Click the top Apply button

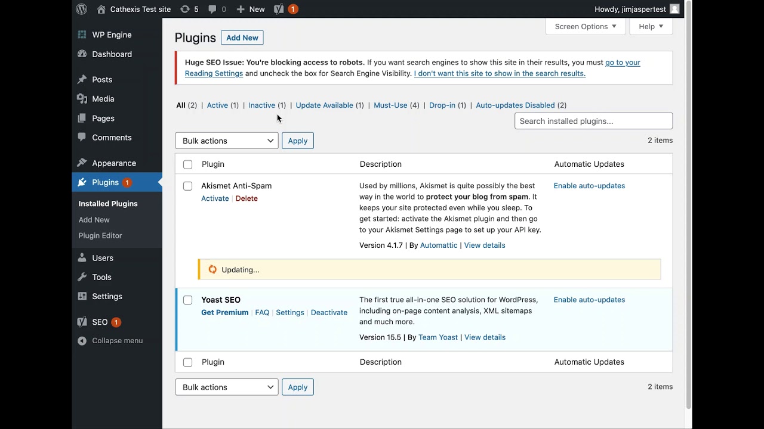pyautogui.click(x=297, y=141)
